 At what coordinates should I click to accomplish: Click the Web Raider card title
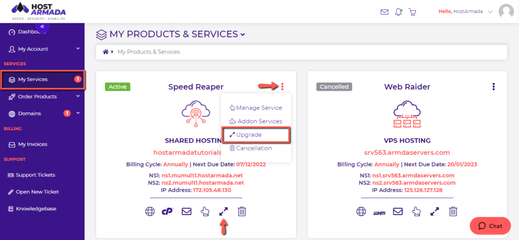click(407, 87)
